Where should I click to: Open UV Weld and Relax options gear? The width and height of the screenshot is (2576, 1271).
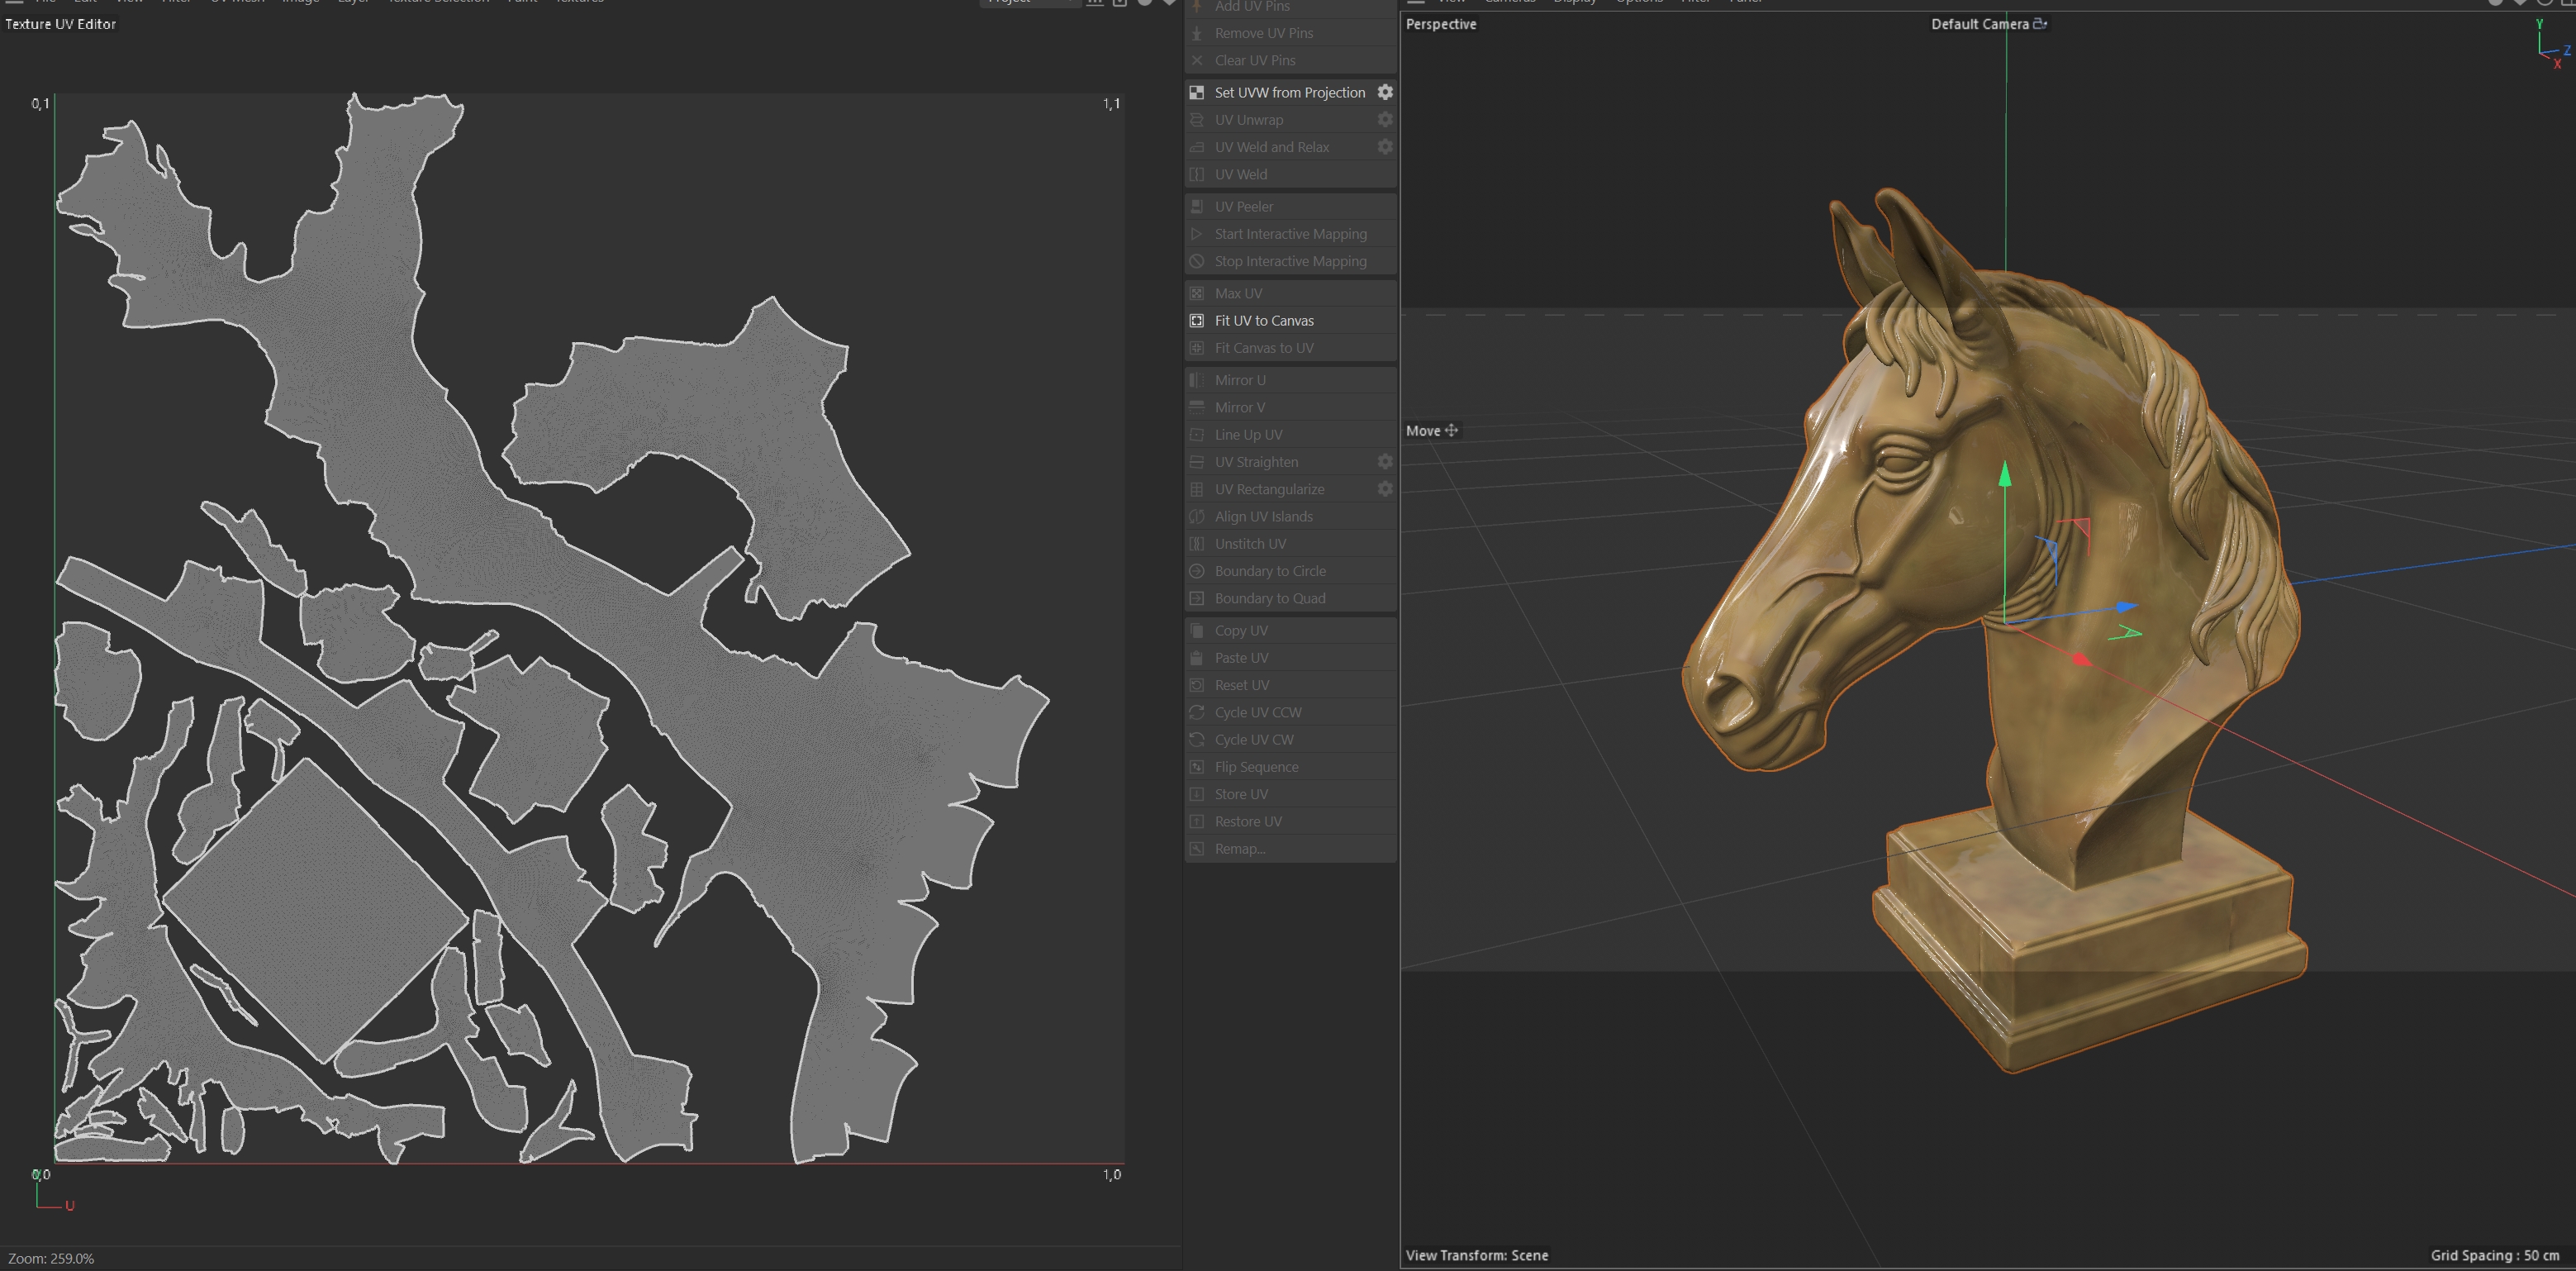(x=1385, y=147)
